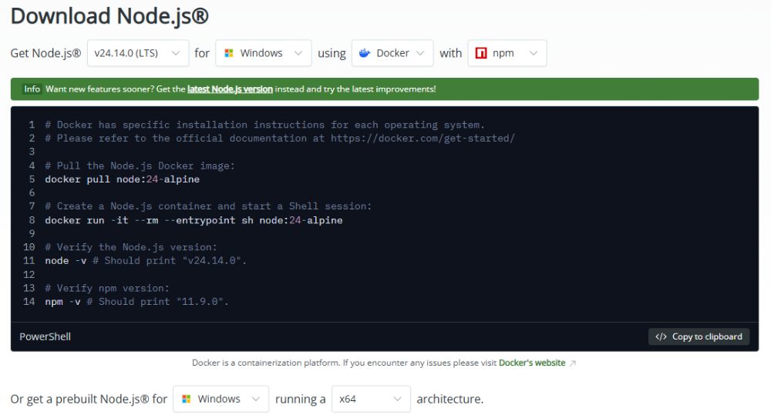Open the npm package manager dropdown
This screenshot has height=418, width=771.
coord(507,53)
